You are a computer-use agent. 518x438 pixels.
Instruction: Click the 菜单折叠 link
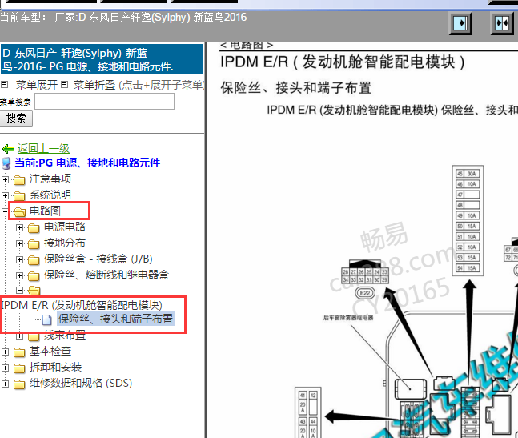(94, 85)
